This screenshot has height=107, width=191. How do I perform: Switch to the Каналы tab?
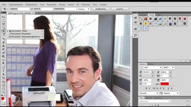(149, 98)
